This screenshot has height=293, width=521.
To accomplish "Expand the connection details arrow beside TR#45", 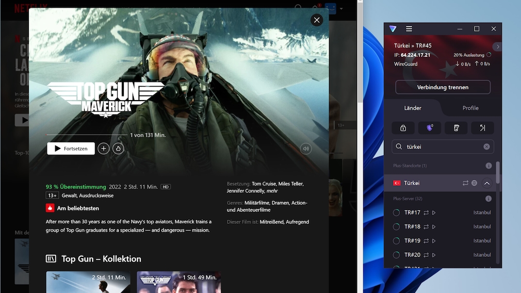I will (x=497, y=46).
